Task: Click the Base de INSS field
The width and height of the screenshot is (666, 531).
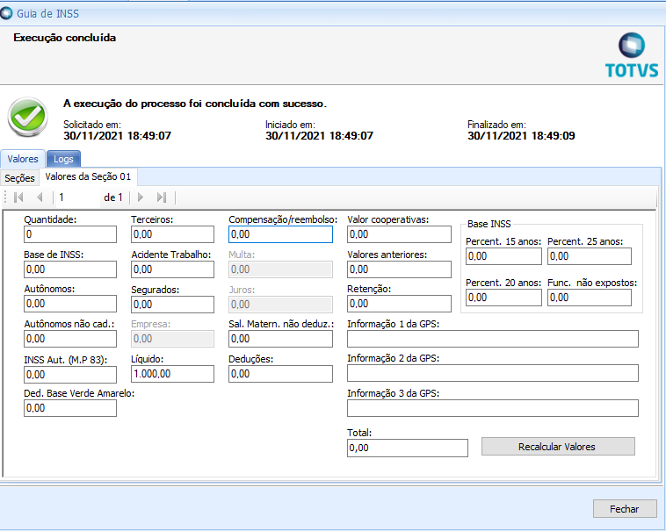Action: click(x=70, y=269)
